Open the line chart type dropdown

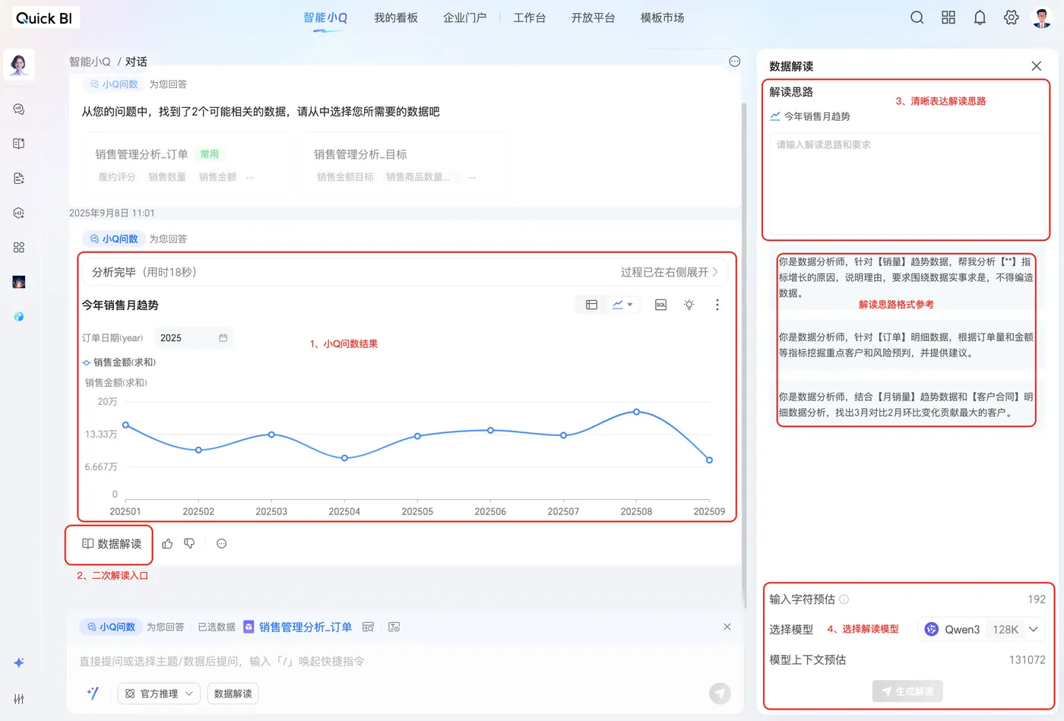click(x=622, y=305)
